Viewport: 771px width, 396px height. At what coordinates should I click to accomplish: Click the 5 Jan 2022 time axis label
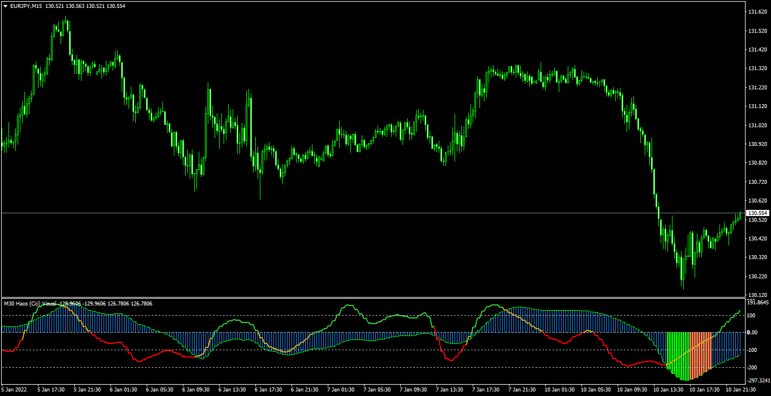tap(14, 390)
